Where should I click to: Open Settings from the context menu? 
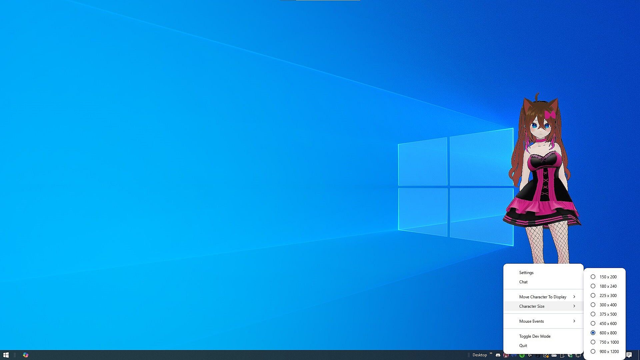526,273
